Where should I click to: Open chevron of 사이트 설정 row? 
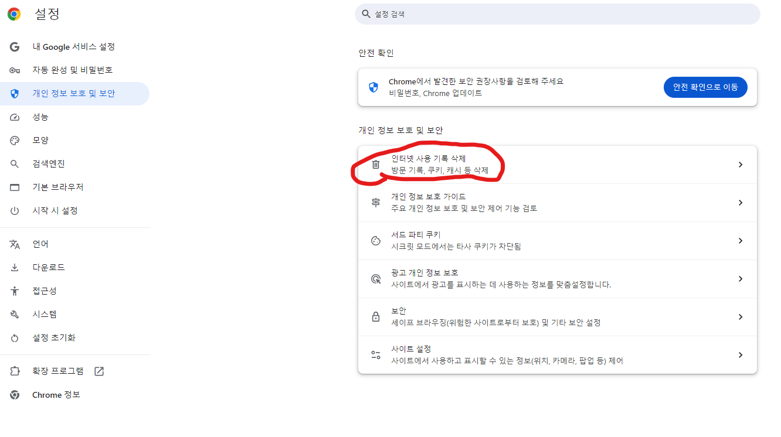click(x=741, y=355)
